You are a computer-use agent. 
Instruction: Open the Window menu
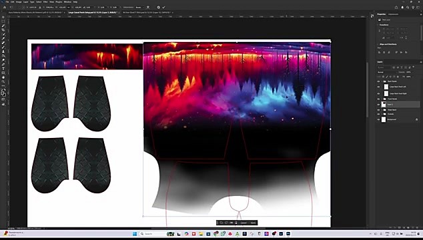pyautogui.click(x=67, y=2)
